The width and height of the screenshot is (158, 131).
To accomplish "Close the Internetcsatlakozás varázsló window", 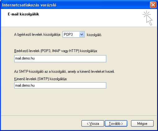I will [153, 5].
